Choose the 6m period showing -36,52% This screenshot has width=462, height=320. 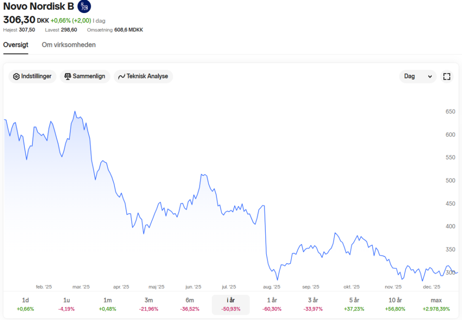coord(190,304)
